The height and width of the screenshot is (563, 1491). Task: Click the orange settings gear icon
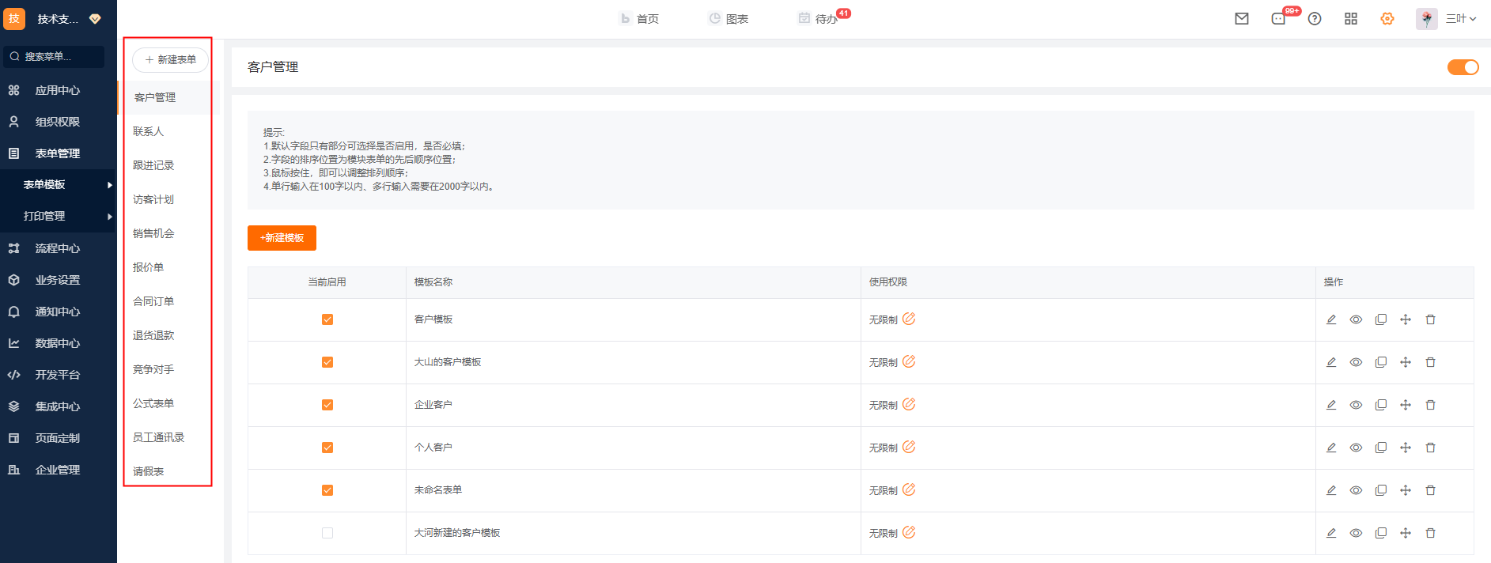[1387, 19]
